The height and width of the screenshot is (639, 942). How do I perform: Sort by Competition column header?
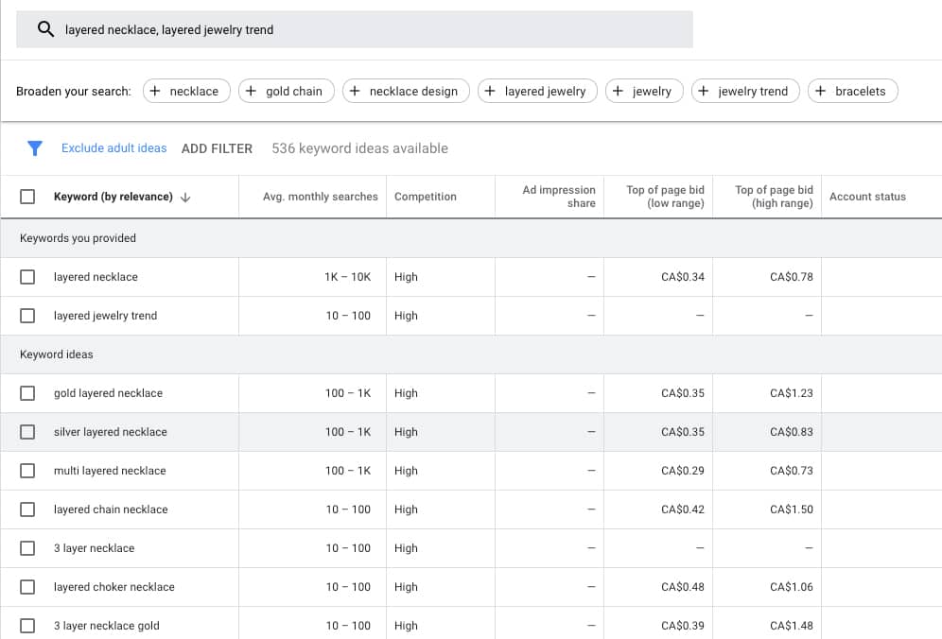[x=426, y=197]
